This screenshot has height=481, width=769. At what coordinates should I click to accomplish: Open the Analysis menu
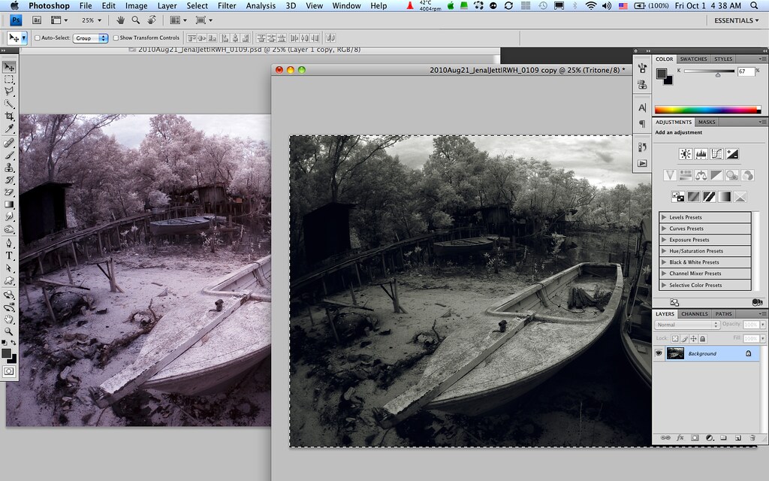(x=261, y=6)
